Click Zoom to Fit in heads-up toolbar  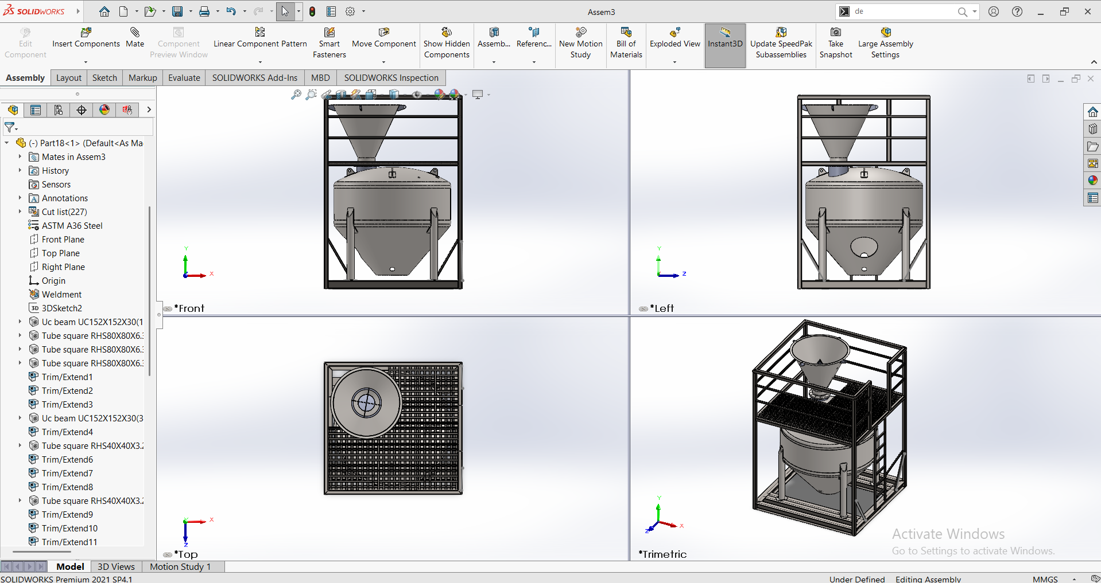296,95
